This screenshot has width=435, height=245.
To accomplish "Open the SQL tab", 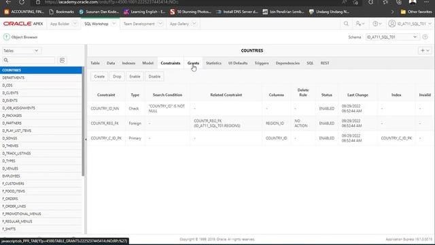I will tap(310, 63).
